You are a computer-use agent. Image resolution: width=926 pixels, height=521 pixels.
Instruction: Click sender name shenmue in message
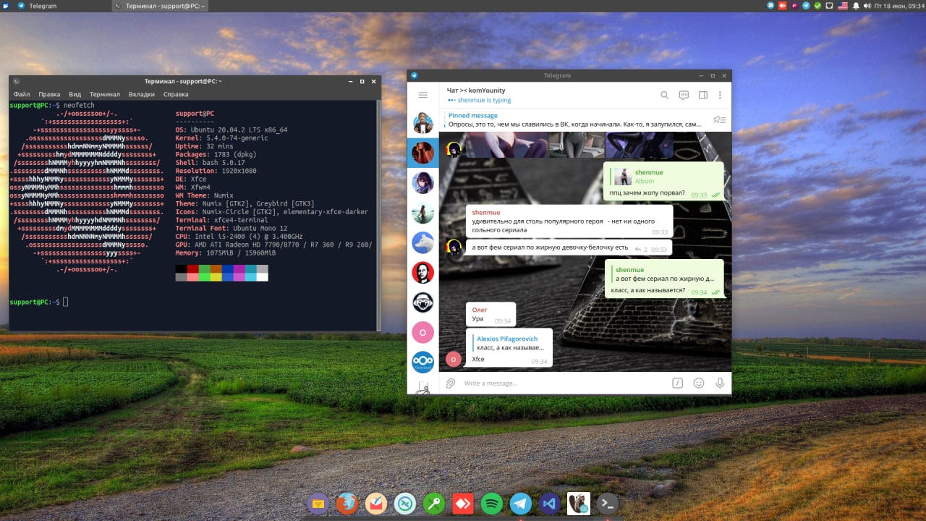[x=486, y=213]
